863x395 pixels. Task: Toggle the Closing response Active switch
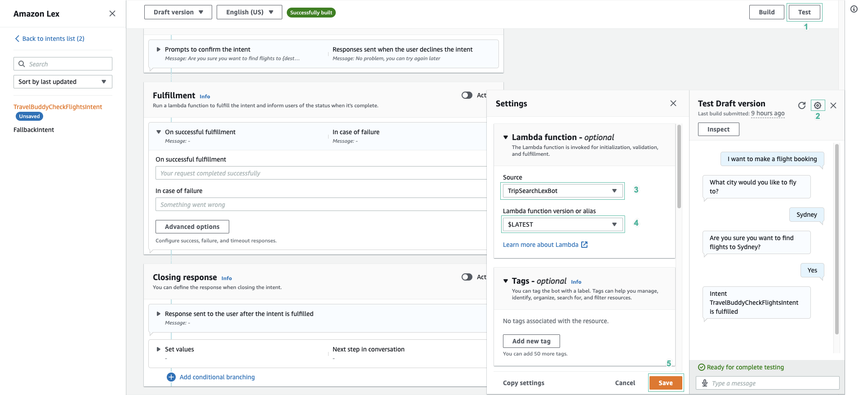(467, 277)
